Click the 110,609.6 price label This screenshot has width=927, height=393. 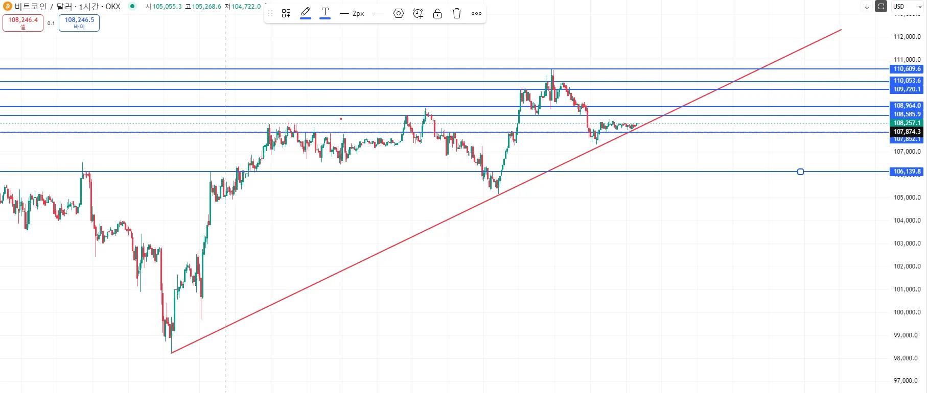pos(907,69)
